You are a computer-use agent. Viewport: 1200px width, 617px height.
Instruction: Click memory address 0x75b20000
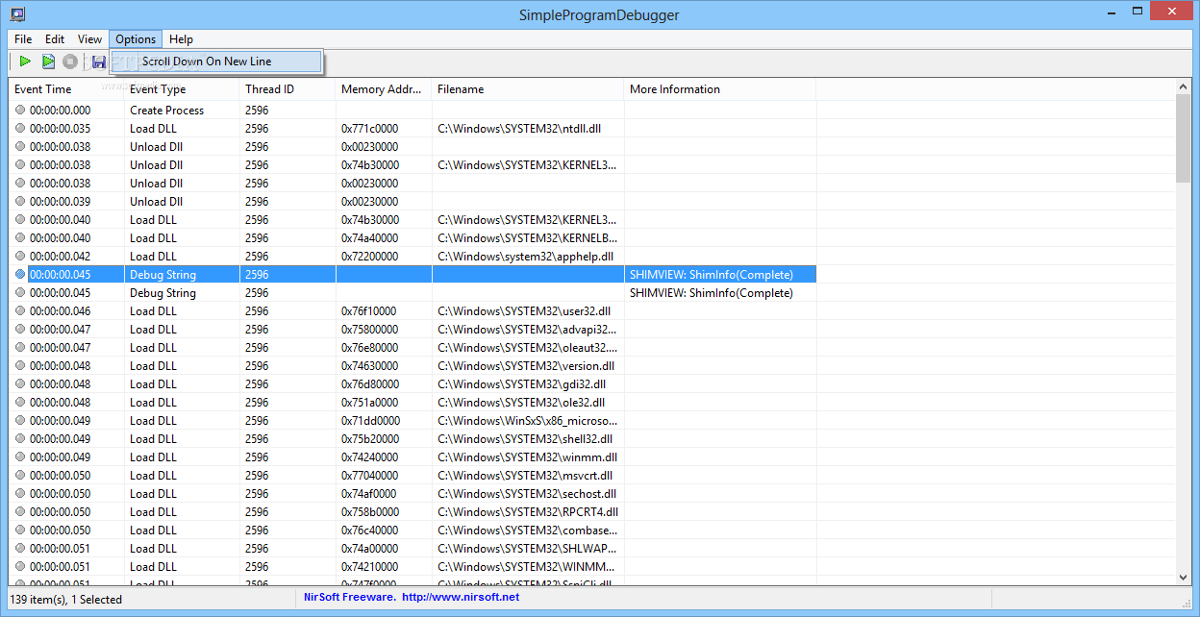[370, 439]
